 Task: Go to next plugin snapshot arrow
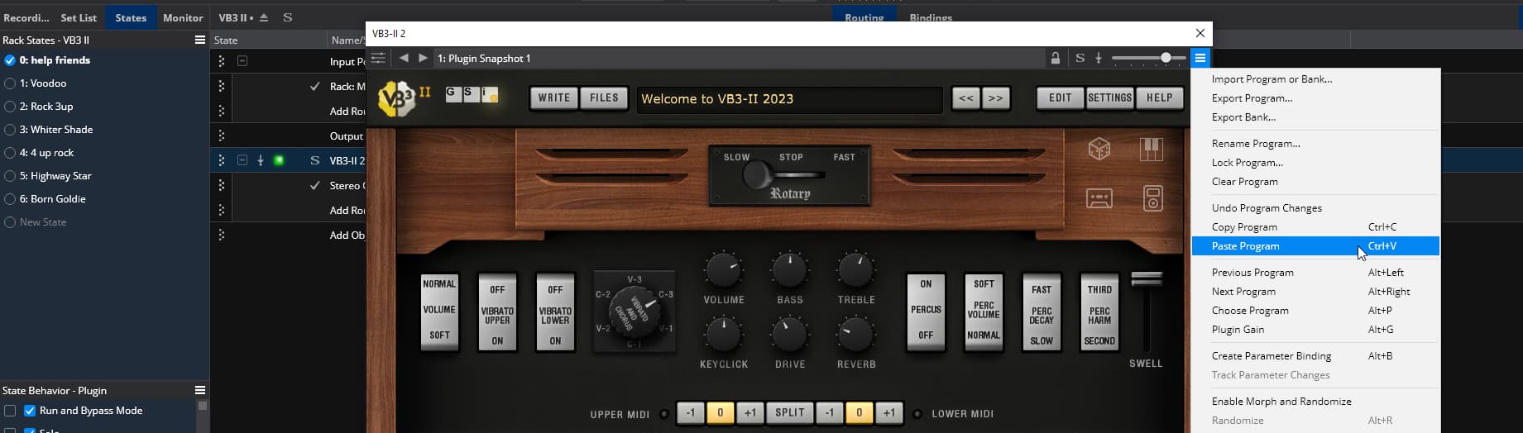[423, 58]
